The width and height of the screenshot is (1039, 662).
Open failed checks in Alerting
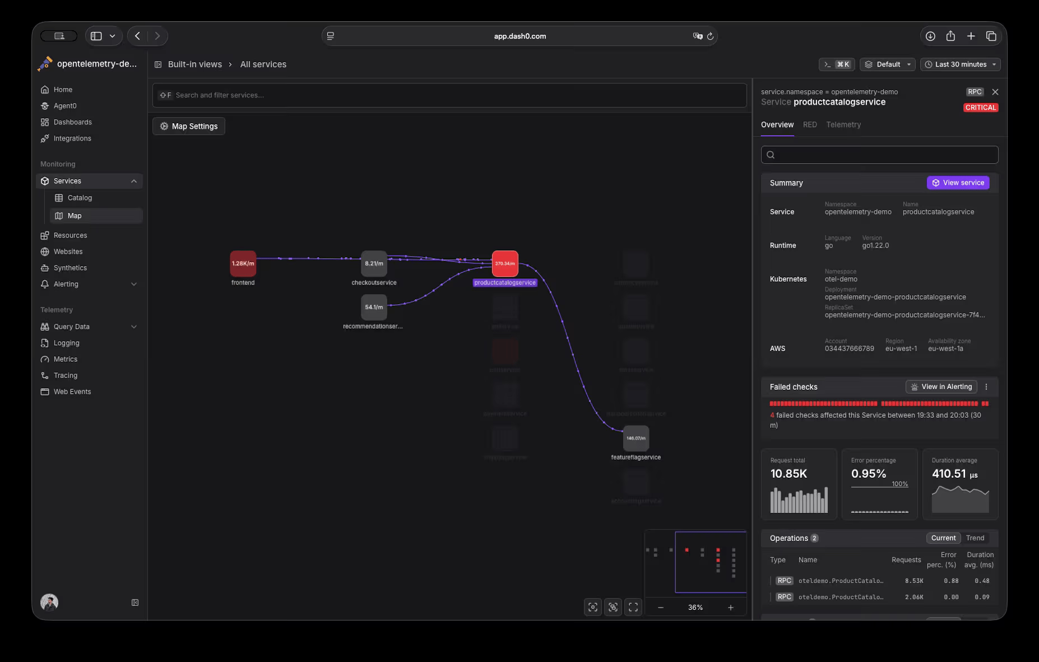pyautogui.click(x=941, y=386)
